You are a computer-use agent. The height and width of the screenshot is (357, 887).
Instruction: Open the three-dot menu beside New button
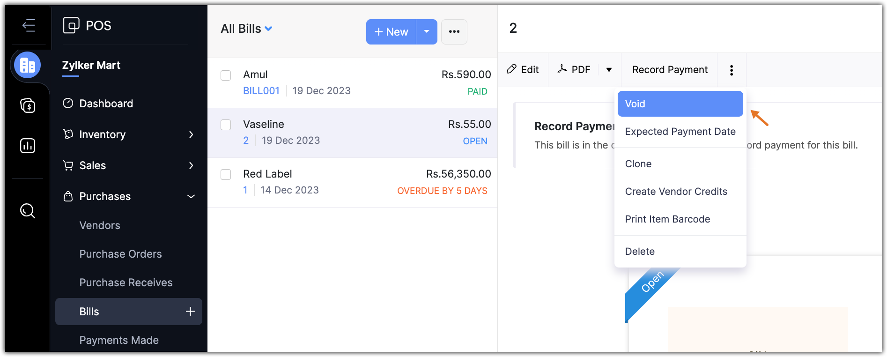(454, 32)
